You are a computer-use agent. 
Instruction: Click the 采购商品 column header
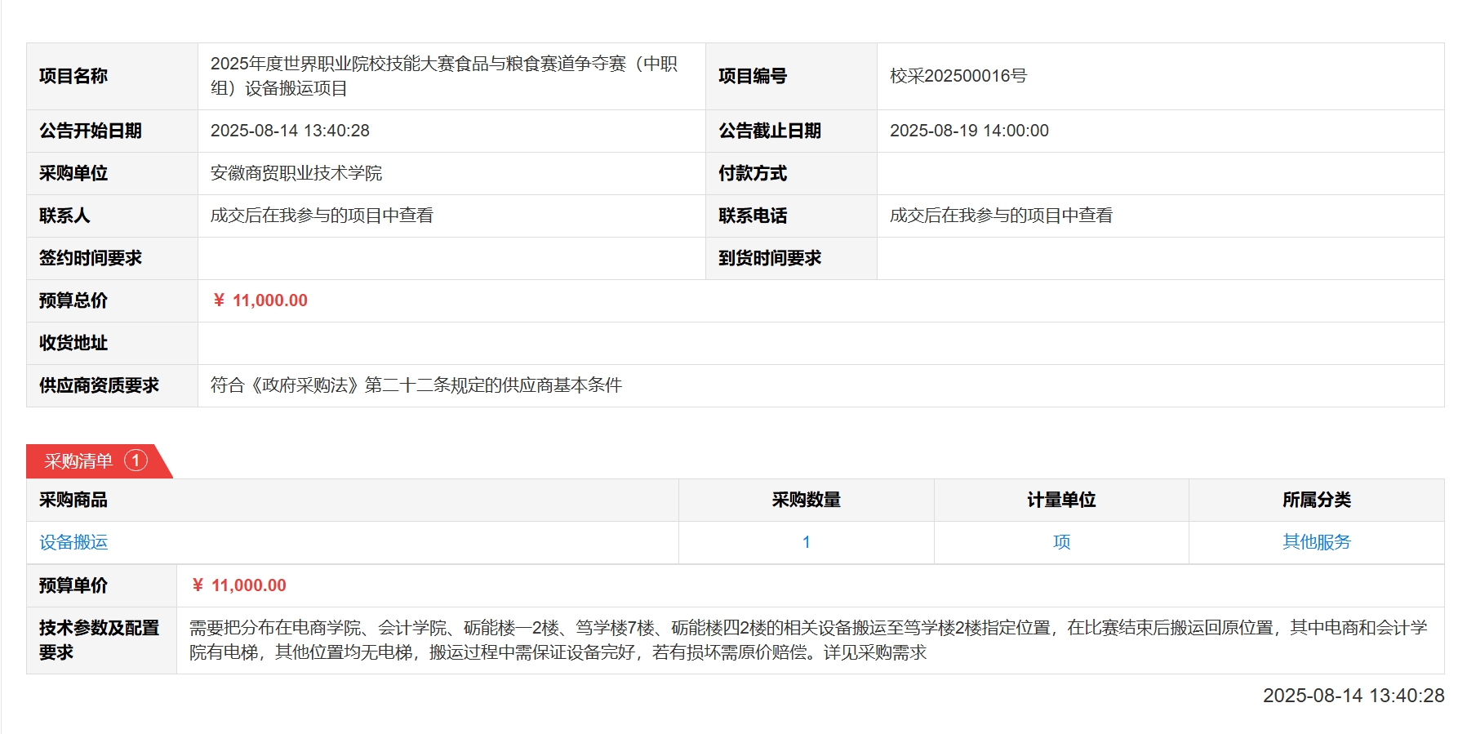[x=73, y=500]
